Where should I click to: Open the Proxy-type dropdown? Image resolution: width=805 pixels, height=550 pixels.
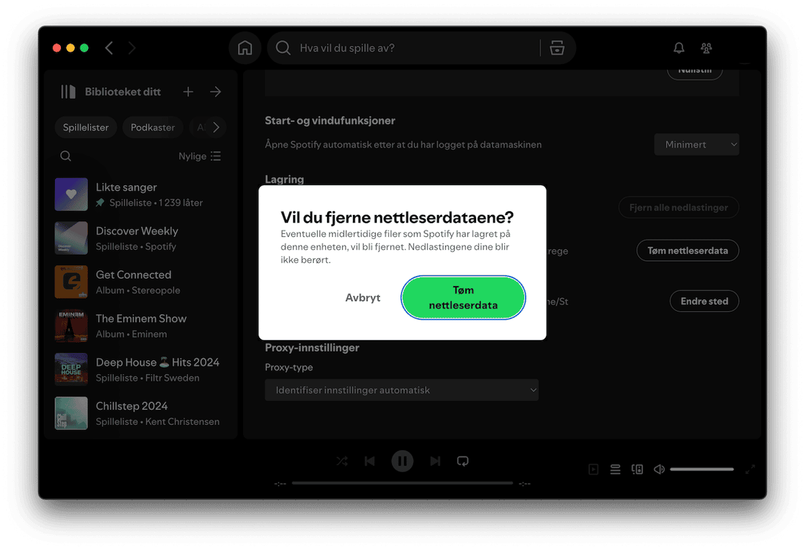coord(402,390)
